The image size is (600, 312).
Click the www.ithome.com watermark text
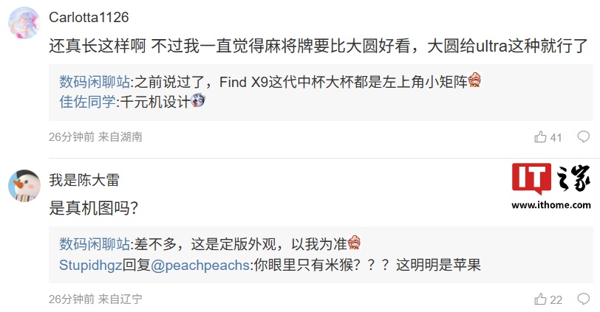(551, 205)
